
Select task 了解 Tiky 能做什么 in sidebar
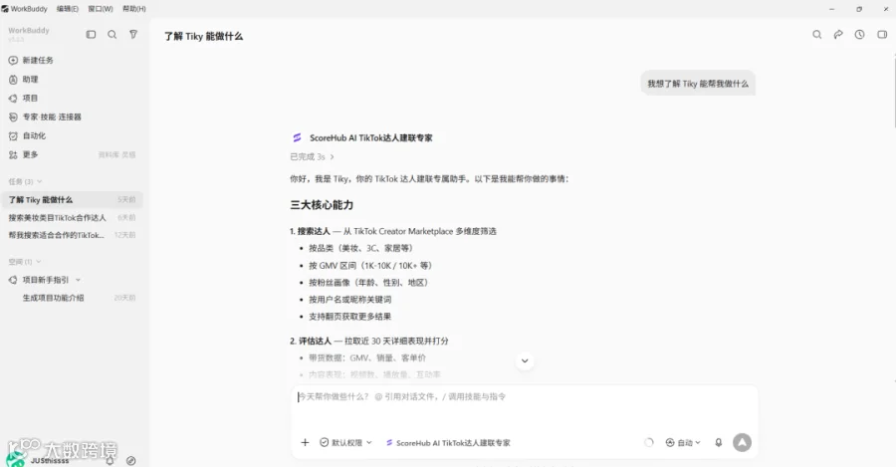[72, 199]
